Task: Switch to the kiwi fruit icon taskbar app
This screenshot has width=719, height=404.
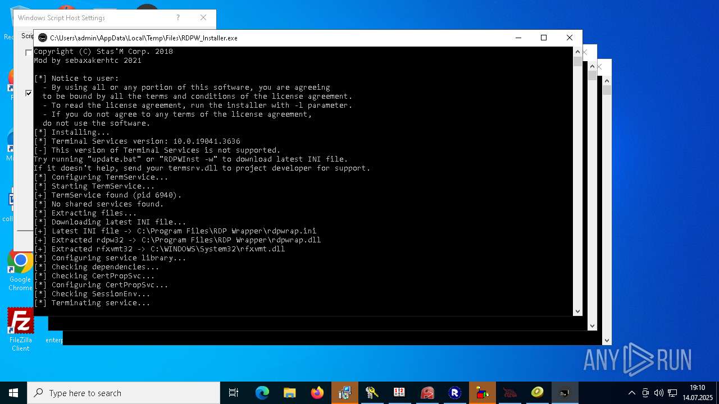Action: pos(537,393)
